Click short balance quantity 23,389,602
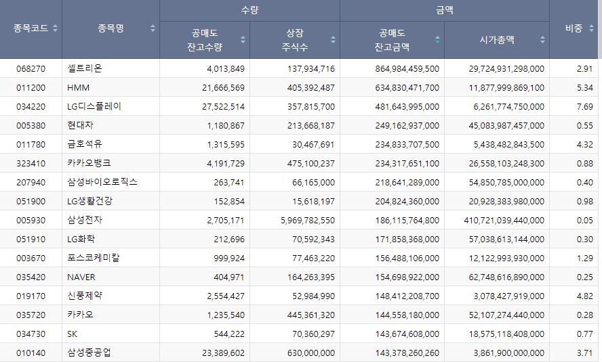Image resolution: width=602 pixels, height=362 pixels. [x=224, y=353]
